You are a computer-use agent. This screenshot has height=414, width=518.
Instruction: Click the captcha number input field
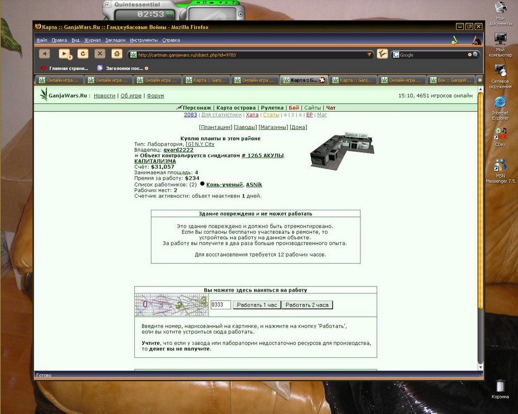coord(221,305)
